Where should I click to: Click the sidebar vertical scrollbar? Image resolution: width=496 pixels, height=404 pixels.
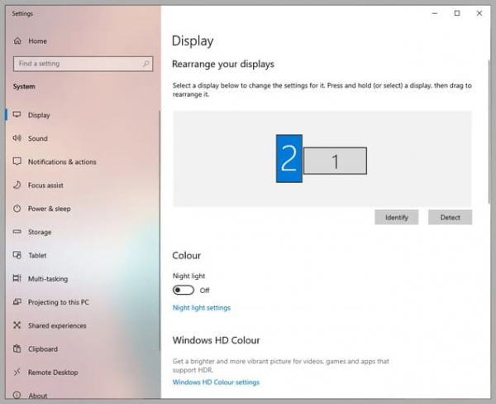coord(160,230)
